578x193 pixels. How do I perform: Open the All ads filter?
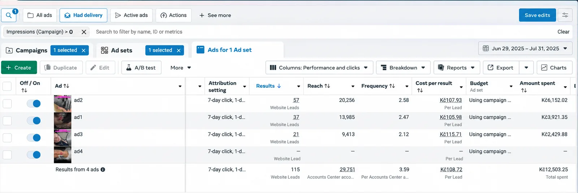40,15
